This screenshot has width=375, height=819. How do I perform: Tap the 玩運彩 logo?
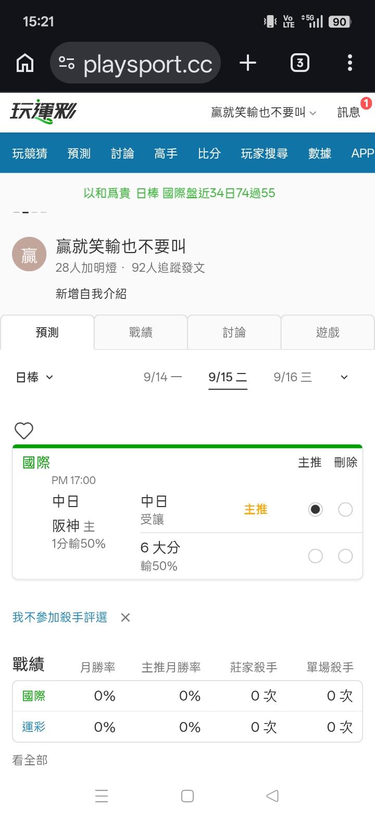pos(43,112)
